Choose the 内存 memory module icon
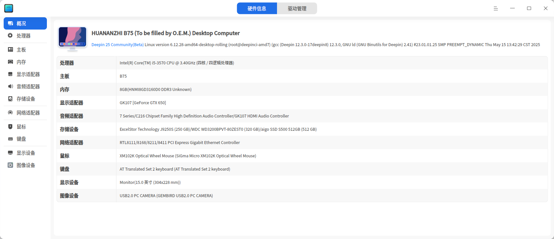This screenshot has height=239, width=554. pyautogui.click(x=10, y=62)
